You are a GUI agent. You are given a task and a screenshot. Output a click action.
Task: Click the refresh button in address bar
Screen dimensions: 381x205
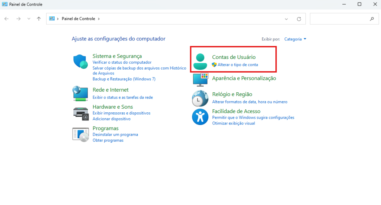tap(298, 19)
